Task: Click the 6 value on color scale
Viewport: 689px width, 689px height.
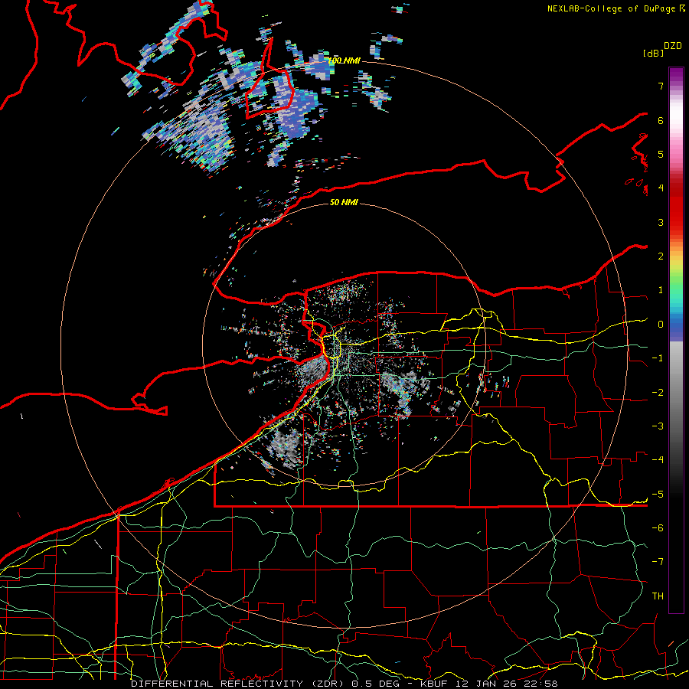Action: click(661, 120)
